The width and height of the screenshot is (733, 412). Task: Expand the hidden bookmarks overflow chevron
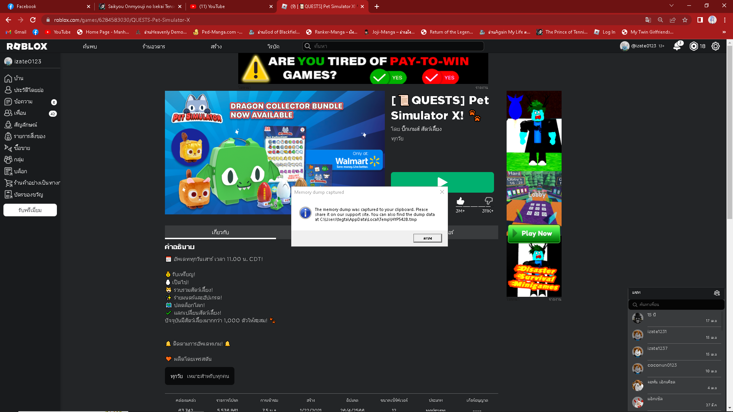click(x=724, y=32)
